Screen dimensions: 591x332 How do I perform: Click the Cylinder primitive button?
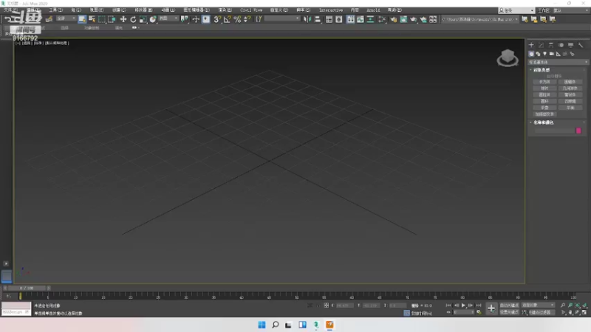(x=544, y=95)
